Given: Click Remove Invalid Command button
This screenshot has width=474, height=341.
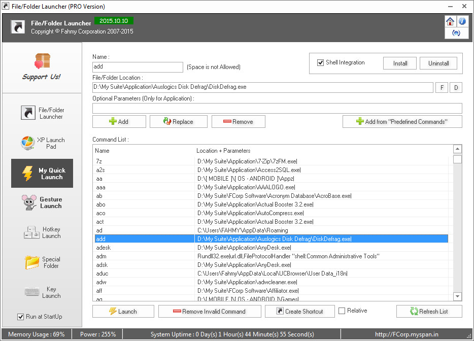Looking at the screenshot, I should (210, 312).
